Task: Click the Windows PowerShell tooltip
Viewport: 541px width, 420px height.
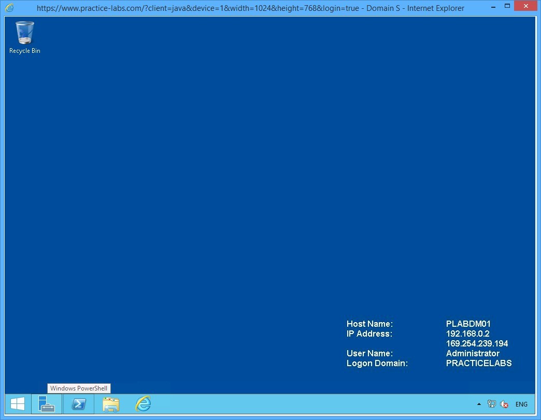Action: coord(79,388)
